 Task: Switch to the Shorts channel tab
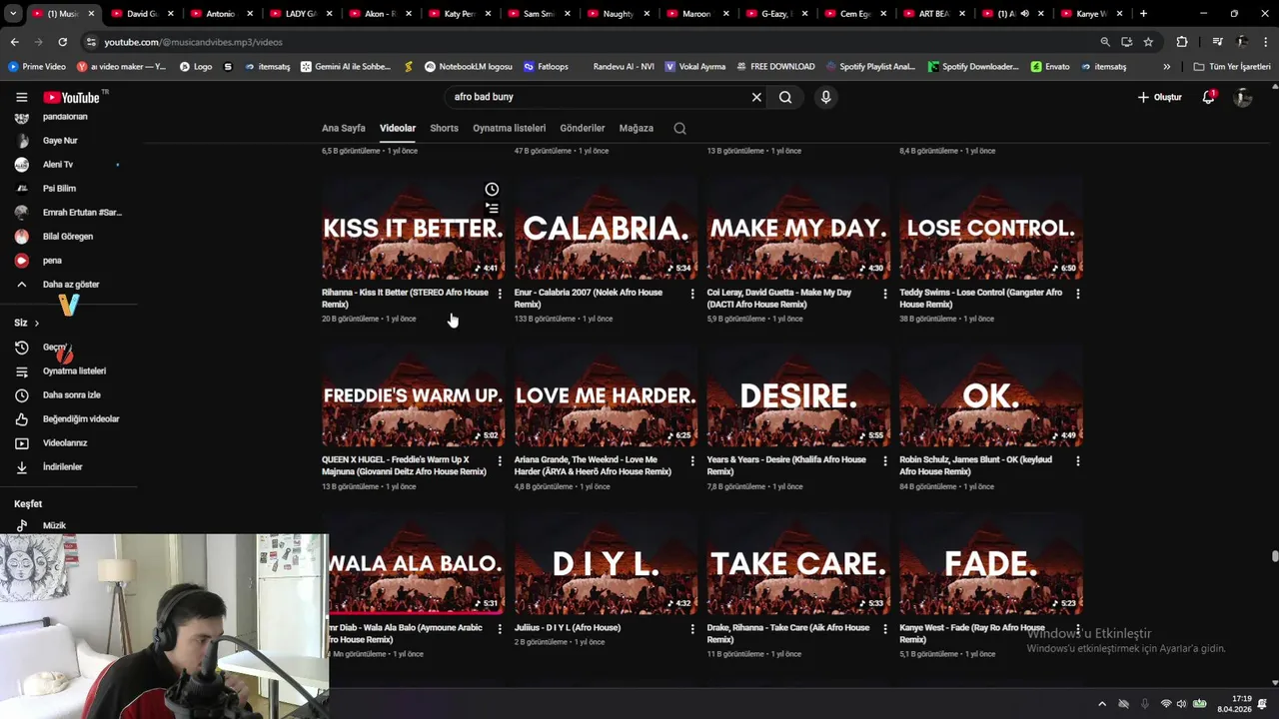[x=444, y=128]
